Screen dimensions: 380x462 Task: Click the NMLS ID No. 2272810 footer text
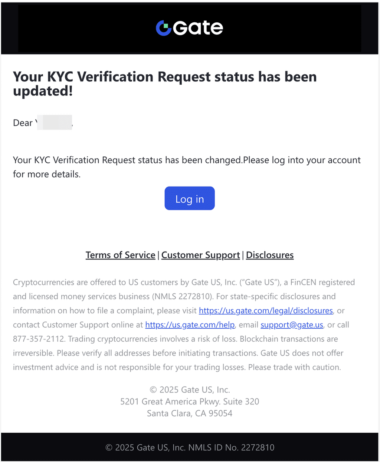pyautogui.click(x=231, y=448)
